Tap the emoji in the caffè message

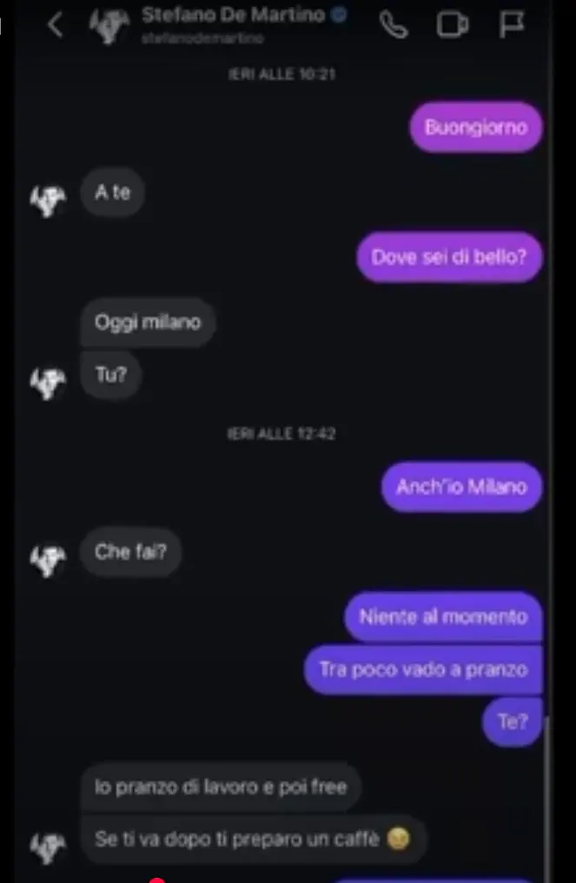[x=398, y=839]
